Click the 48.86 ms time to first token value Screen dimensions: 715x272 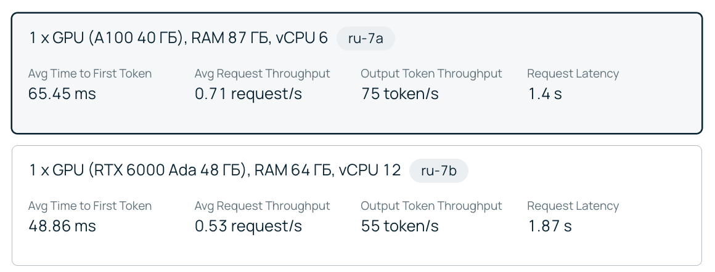pyautogui.click(x=62, y=226)
